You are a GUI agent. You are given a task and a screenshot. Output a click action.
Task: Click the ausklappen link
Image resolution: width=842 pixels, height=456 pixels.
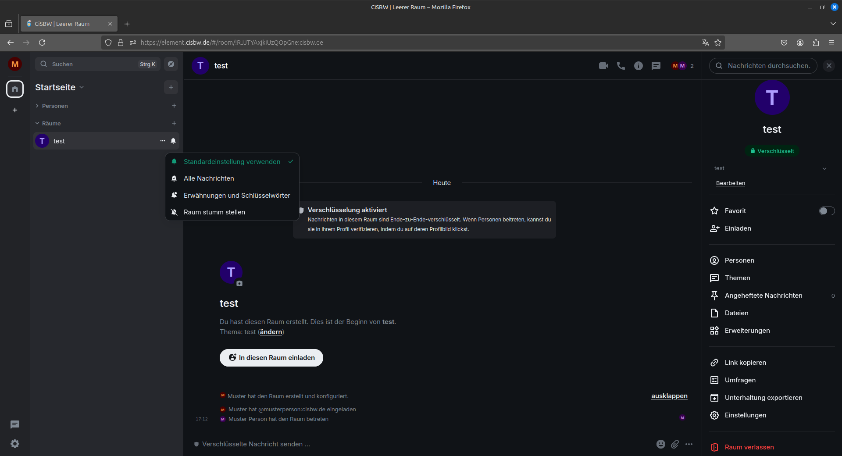click(x=669, y=396)
